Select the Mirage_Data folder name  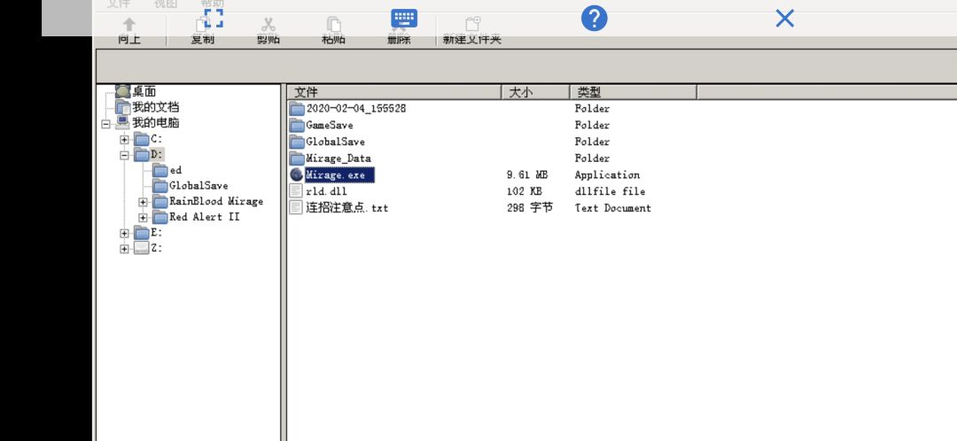(x=338, y=158)
